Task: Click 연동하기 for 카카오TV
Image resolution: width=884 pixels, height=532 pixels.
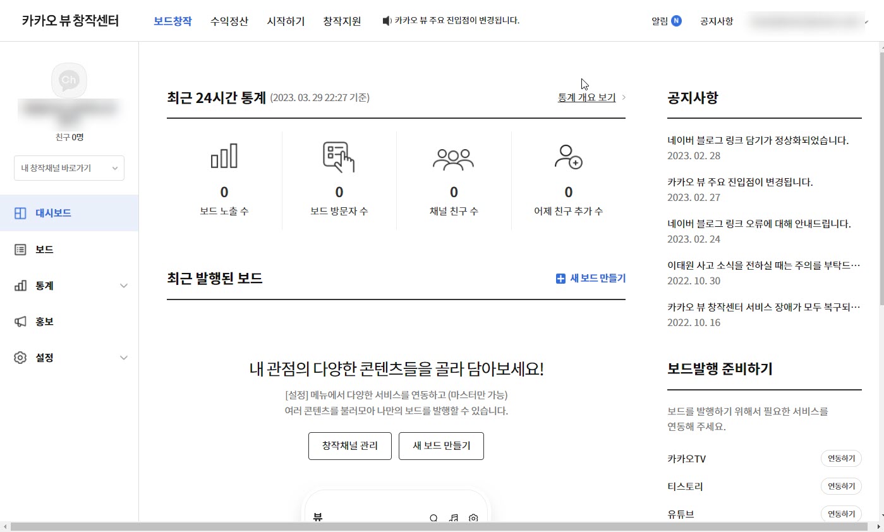Action: [841, 459]
